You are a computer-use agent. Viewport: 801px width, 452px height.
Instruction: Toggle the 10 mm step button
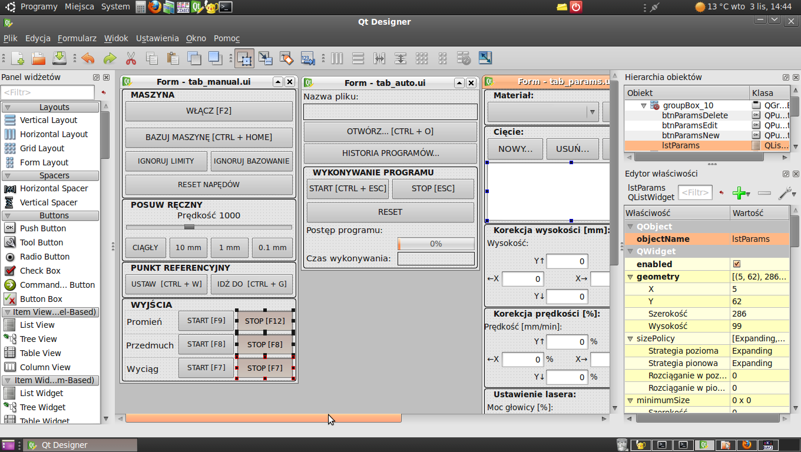pos(188,248)
